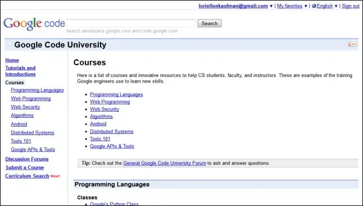Click the loriellenkaufman@gmail.com account link
This screenshot has height=206, width=363.
tap(233, 6)
